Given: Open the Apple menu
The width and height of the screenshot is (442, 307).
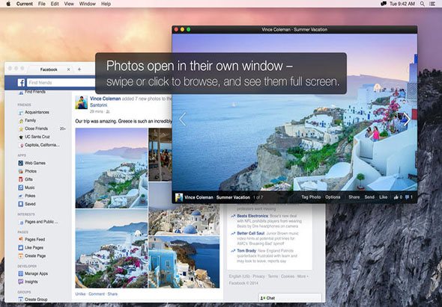Looking at the screenshot, I should click(x=8, y=4).
